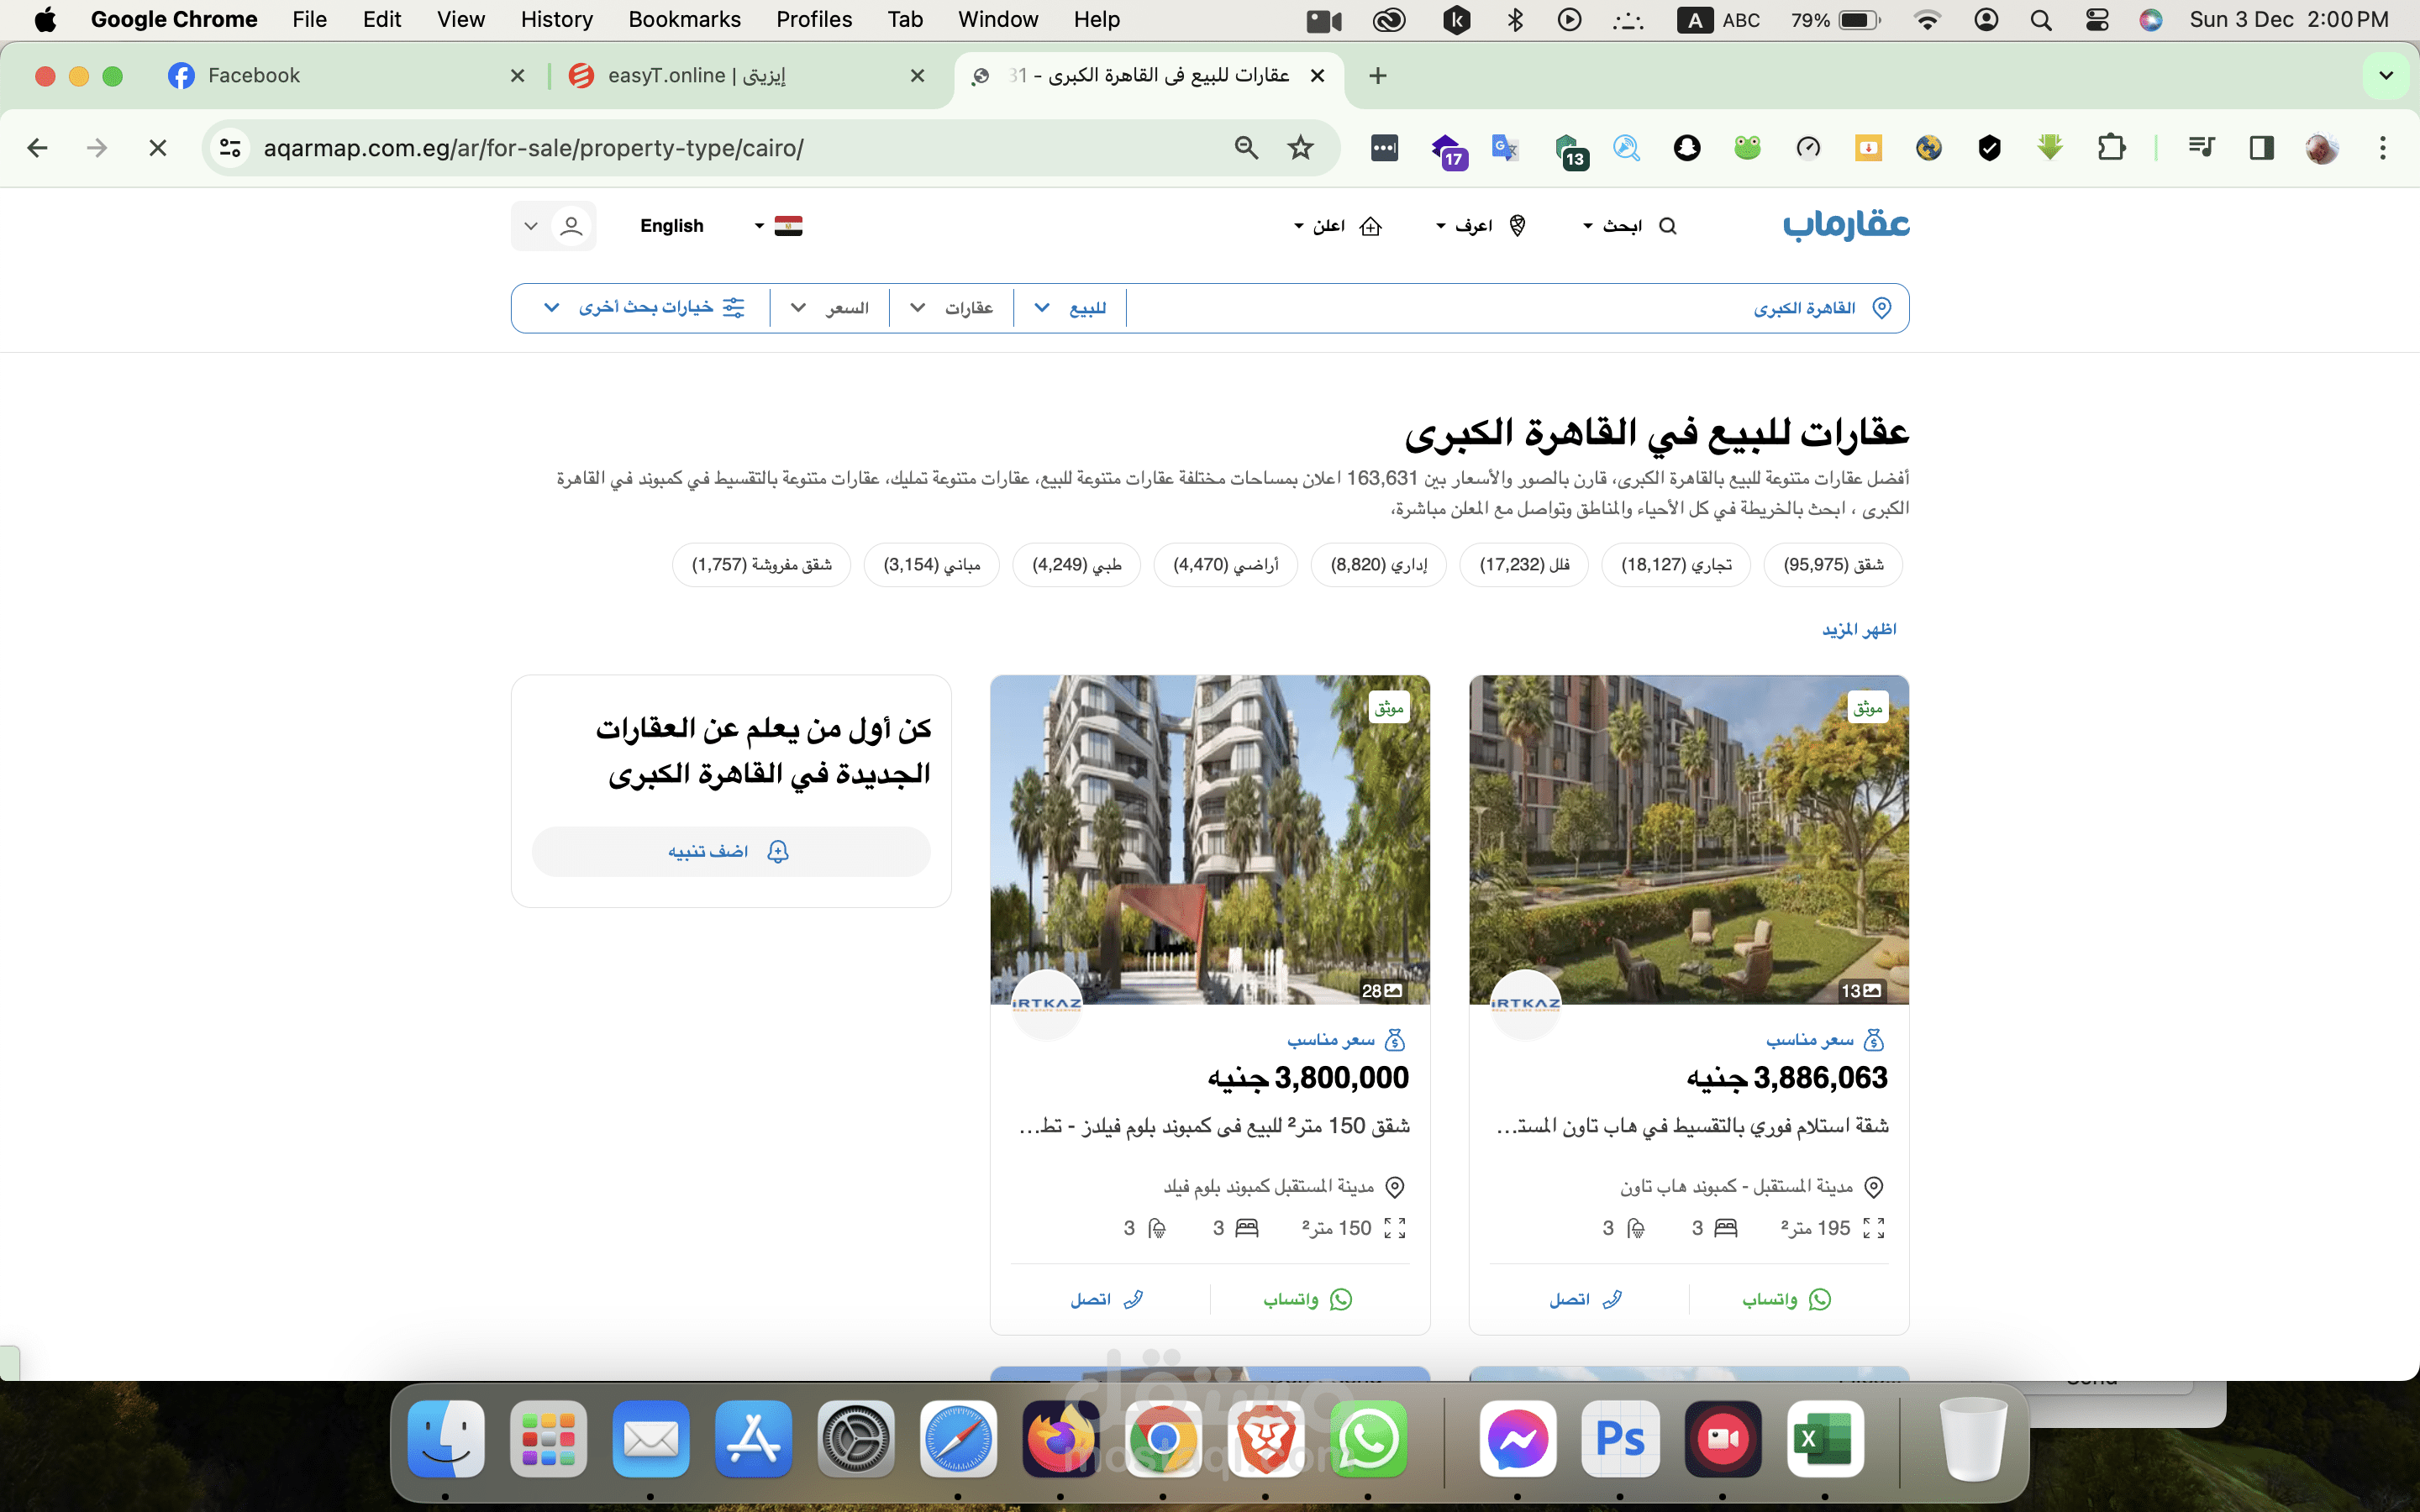2420x1512 pixels.
Task: Open System Settings from the Dock
Action: (x=855, y=1440)
